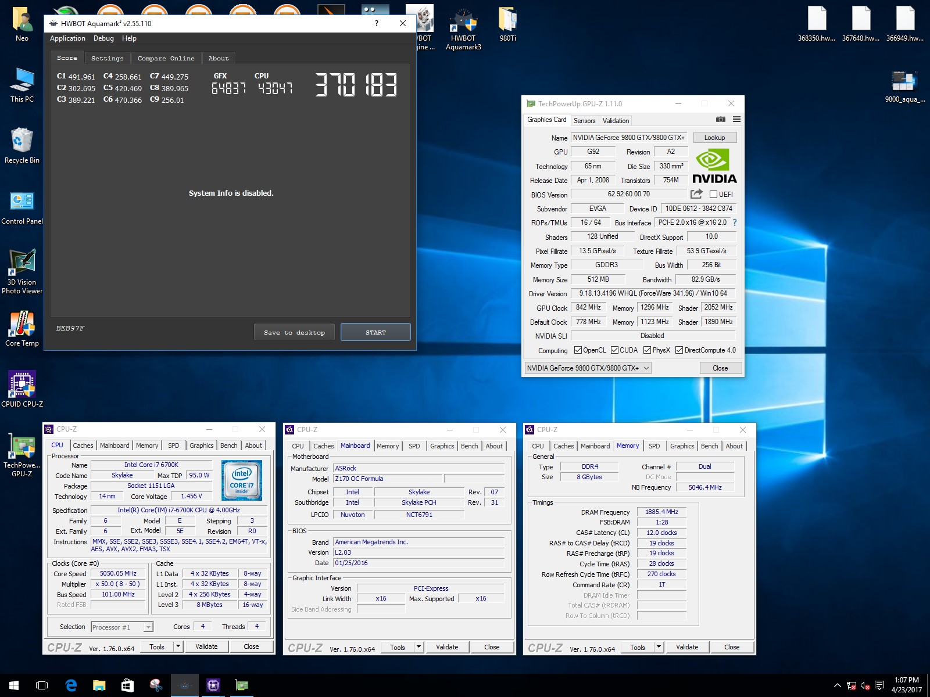Click the START benchmark button
930x697 pixels.
[375, 332]
